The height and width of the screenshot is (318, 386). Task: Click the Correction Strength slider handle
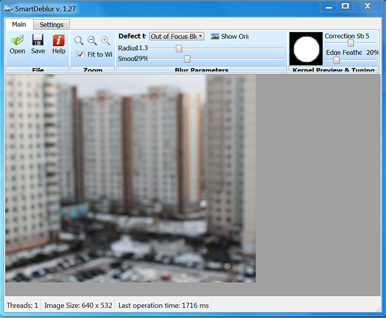(x=351, y=43)
